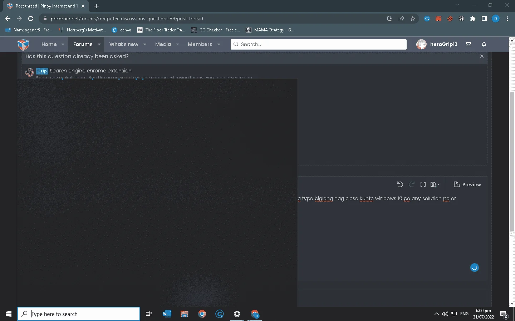Open the inbox envelope icon
515x321 pixels.
click(x=469, y=44)
